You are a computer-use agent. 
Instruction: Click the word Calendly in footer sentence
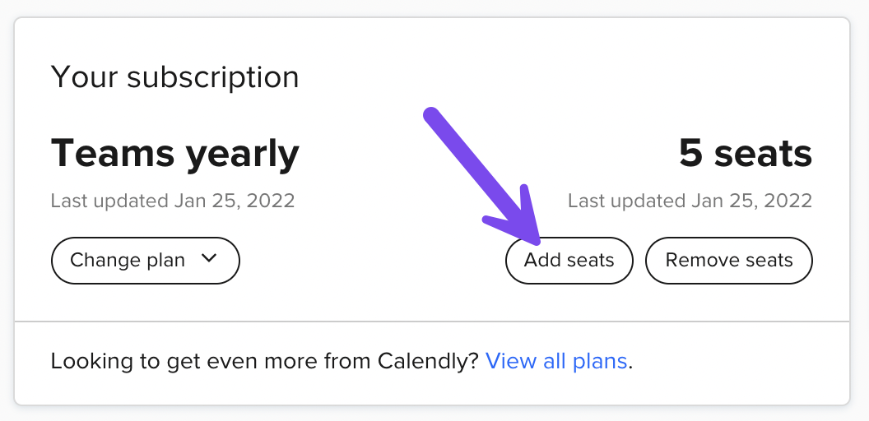427,360
